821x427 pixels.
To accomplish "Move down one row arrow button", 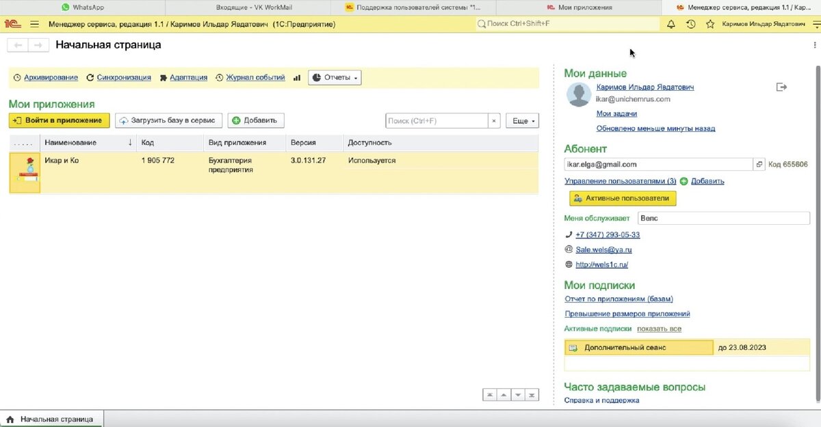I will tap(518, 395).
